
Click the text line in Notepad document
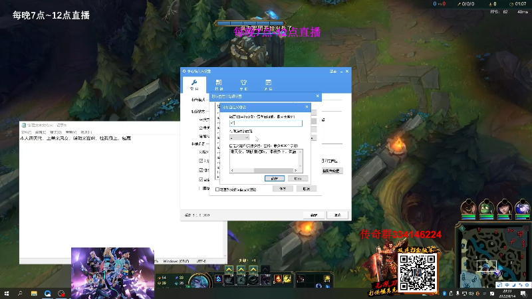pos(75,138)
